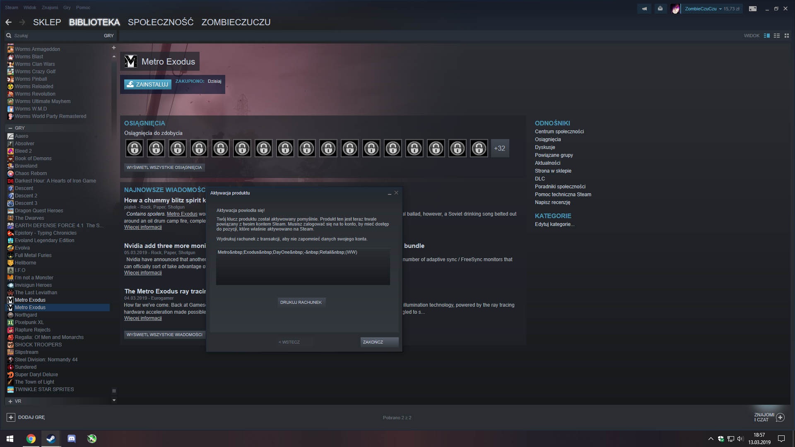
Task: Switch to grid view icon
Action: (787, 36)
